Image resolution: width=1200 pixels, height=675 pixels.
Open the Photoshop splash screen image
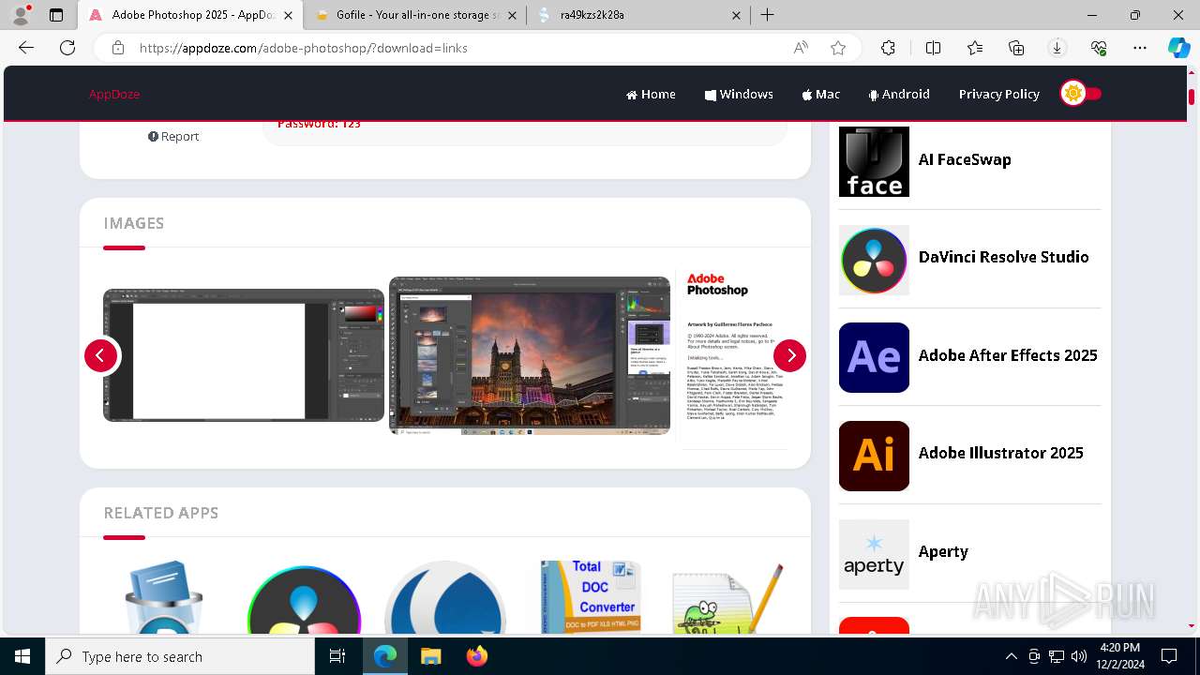click(x=731, y=355)
